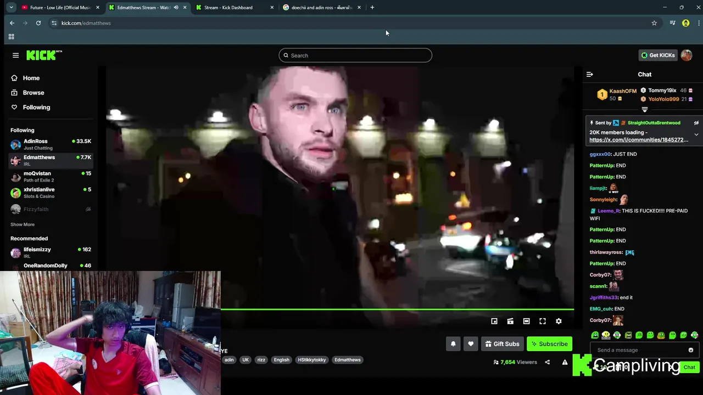Click KaashOFM top gifter name
Image resolution: width=703 pixels, height=395 pixels.
[623, 91]
